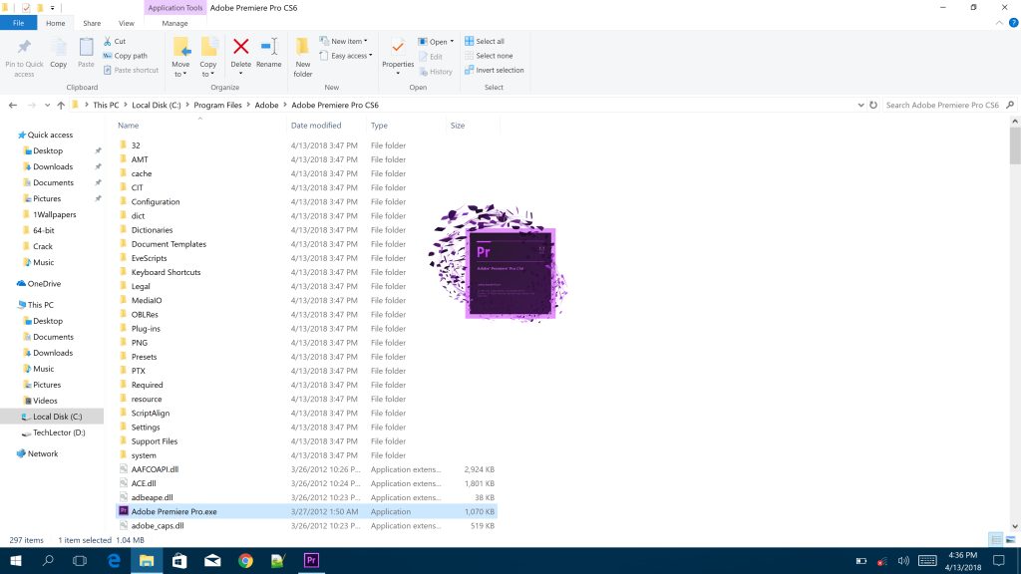Click the Help question mark icon

pos(1013,23)
